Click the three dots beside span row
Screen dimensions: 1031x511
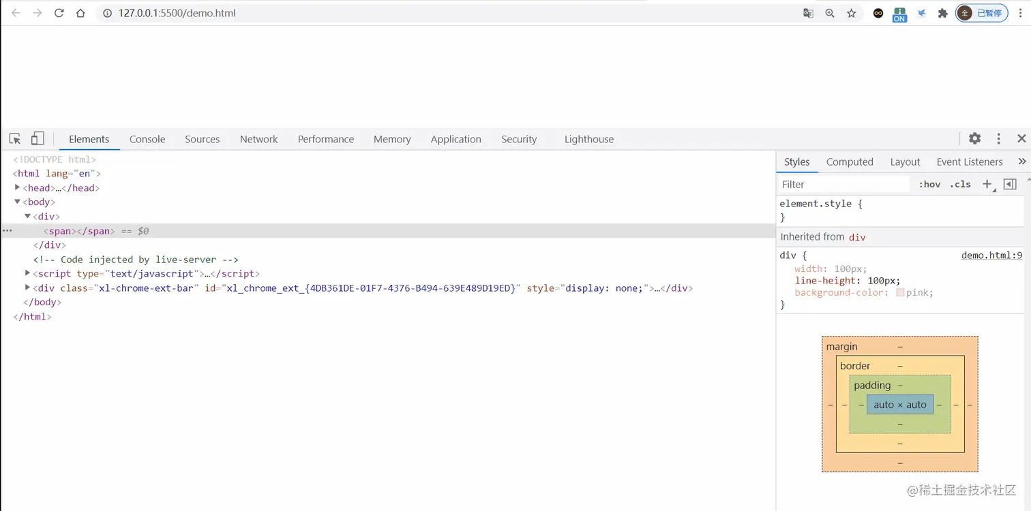click(x=8, y=231)
